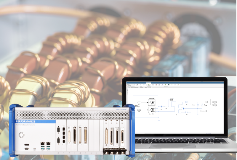Select the Tr transformer block
The height and width of the screenshot is (160, 237).
(177, 109)
